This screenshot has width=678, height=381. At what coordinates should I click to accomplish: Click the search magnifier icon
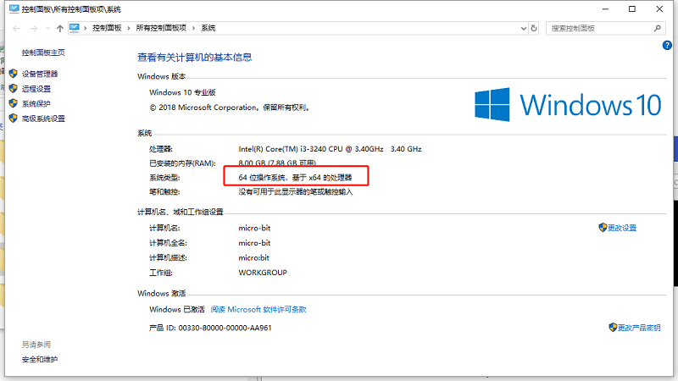[x=658, y=29]
